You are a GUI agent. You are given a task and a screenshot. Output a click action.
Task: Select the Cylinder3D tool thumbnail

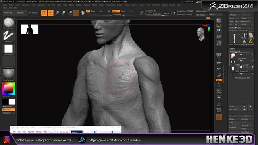pyautogui.click(x=251, y=35)
